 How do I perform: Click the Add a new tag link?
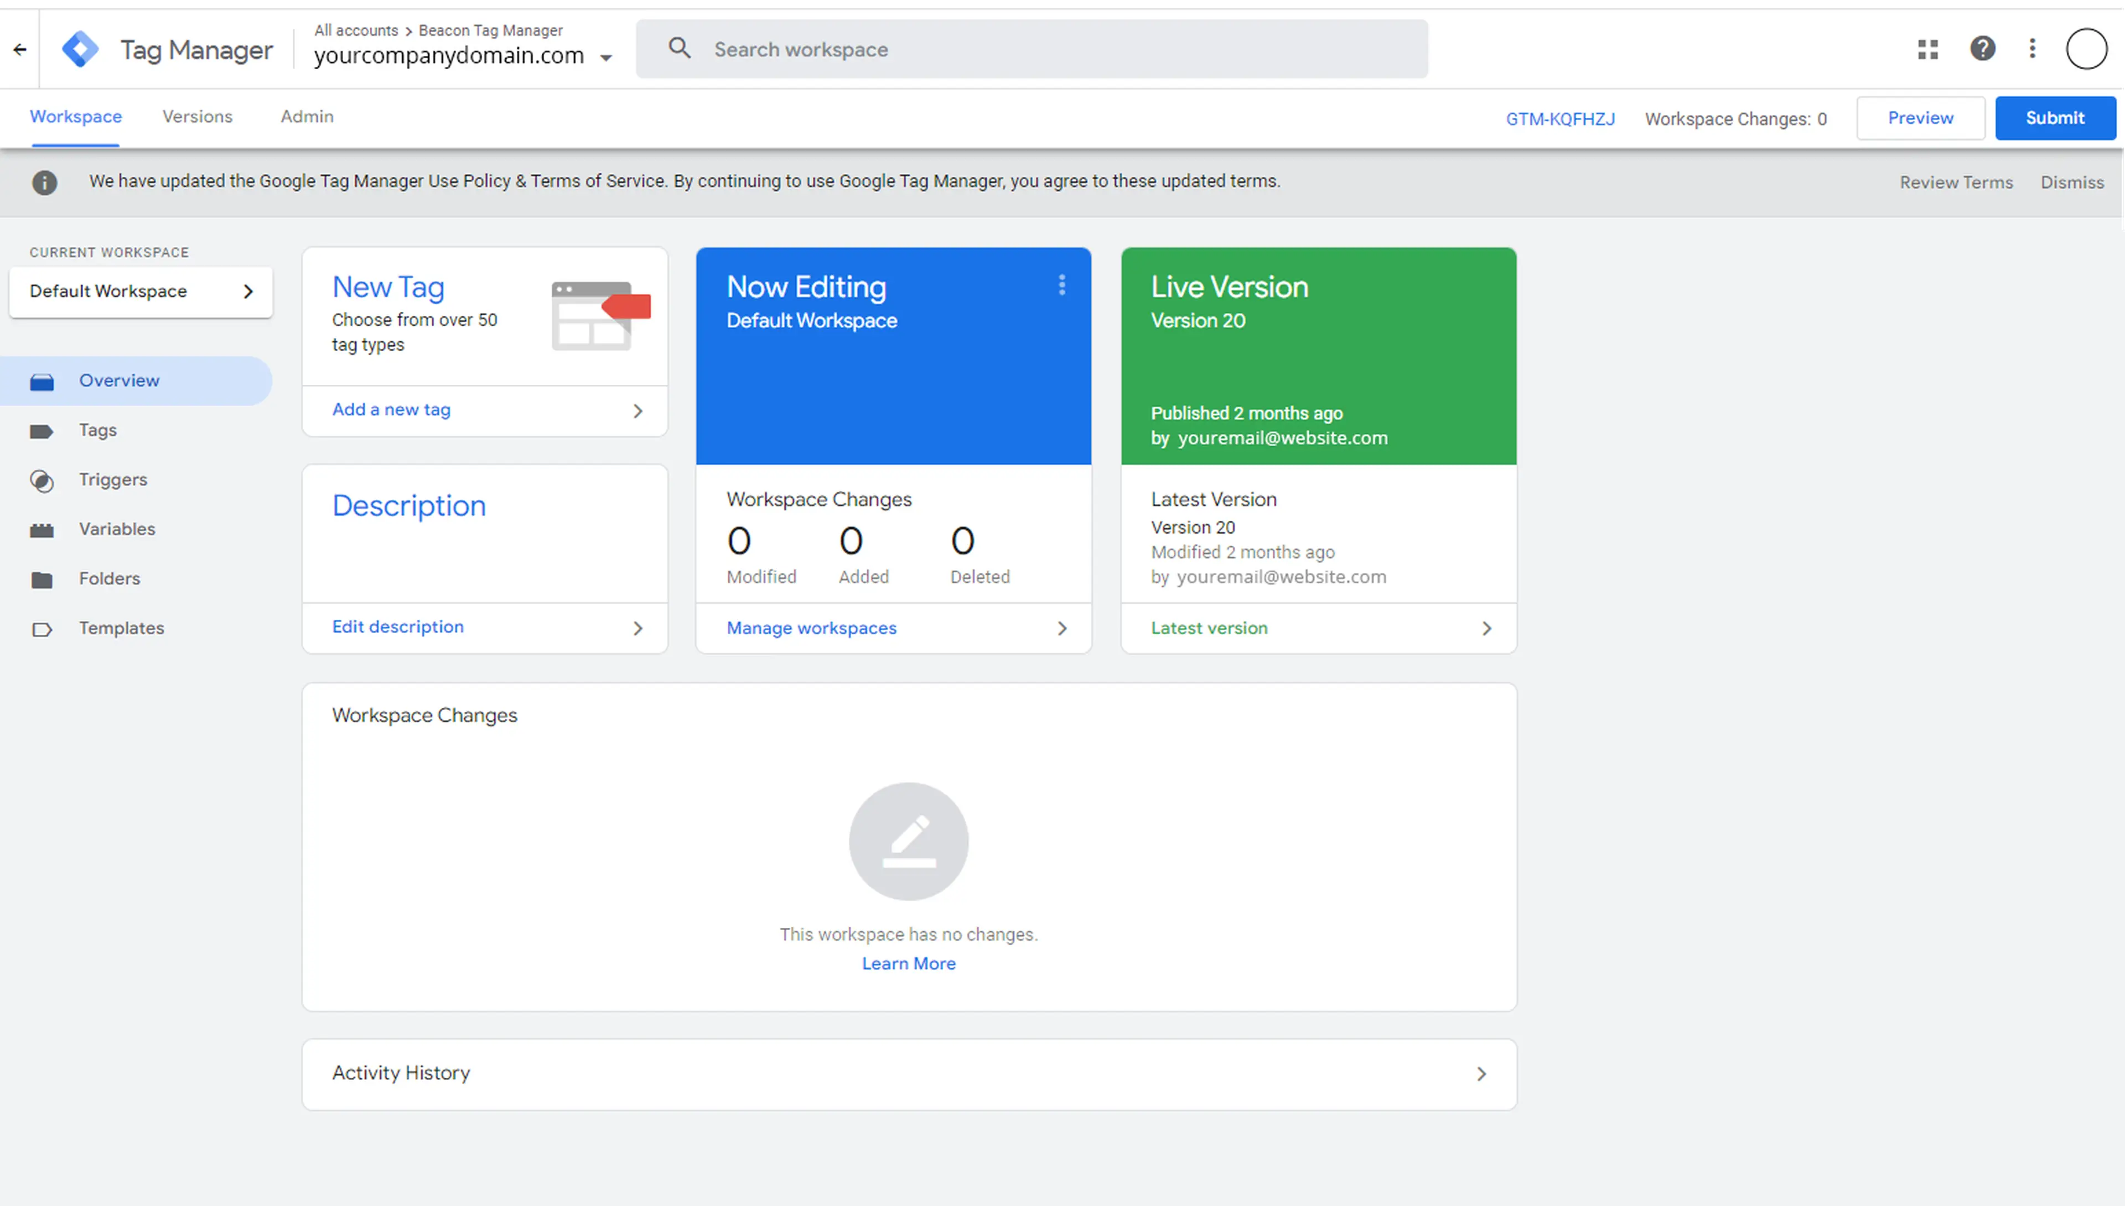pos(391,409)
